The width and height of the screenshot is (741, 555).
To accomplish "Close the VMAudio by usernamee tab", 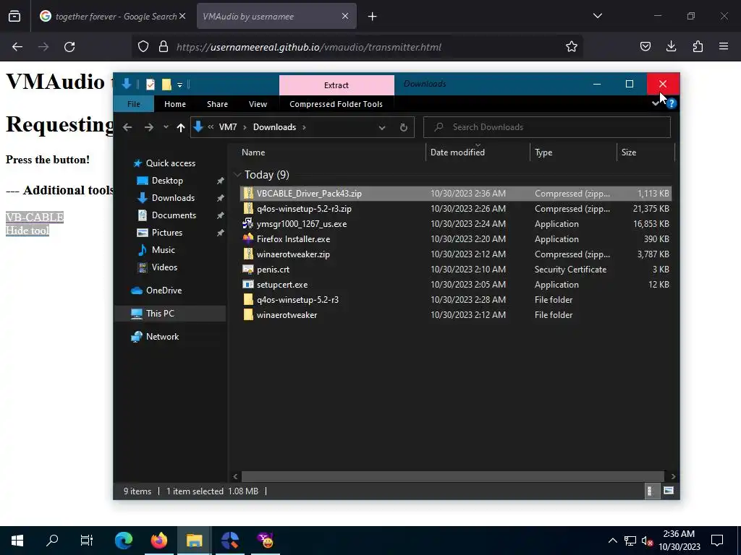I will point(345,16).
